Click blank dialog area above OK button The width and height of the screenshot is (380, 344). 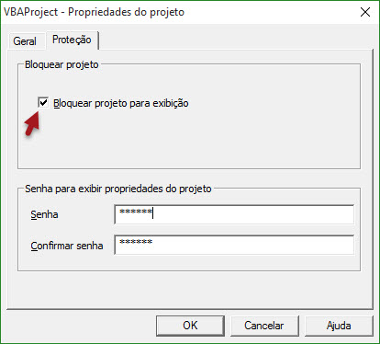pos(190,290)
